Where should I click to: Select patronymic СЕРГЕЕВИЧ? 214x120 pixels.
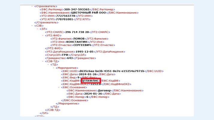coord(82,45)
